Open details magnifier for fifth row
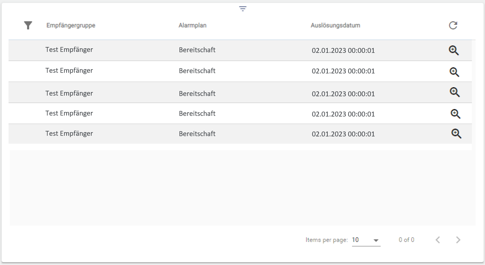Screen dimensions: 485x265 click(x=456, y=133)
